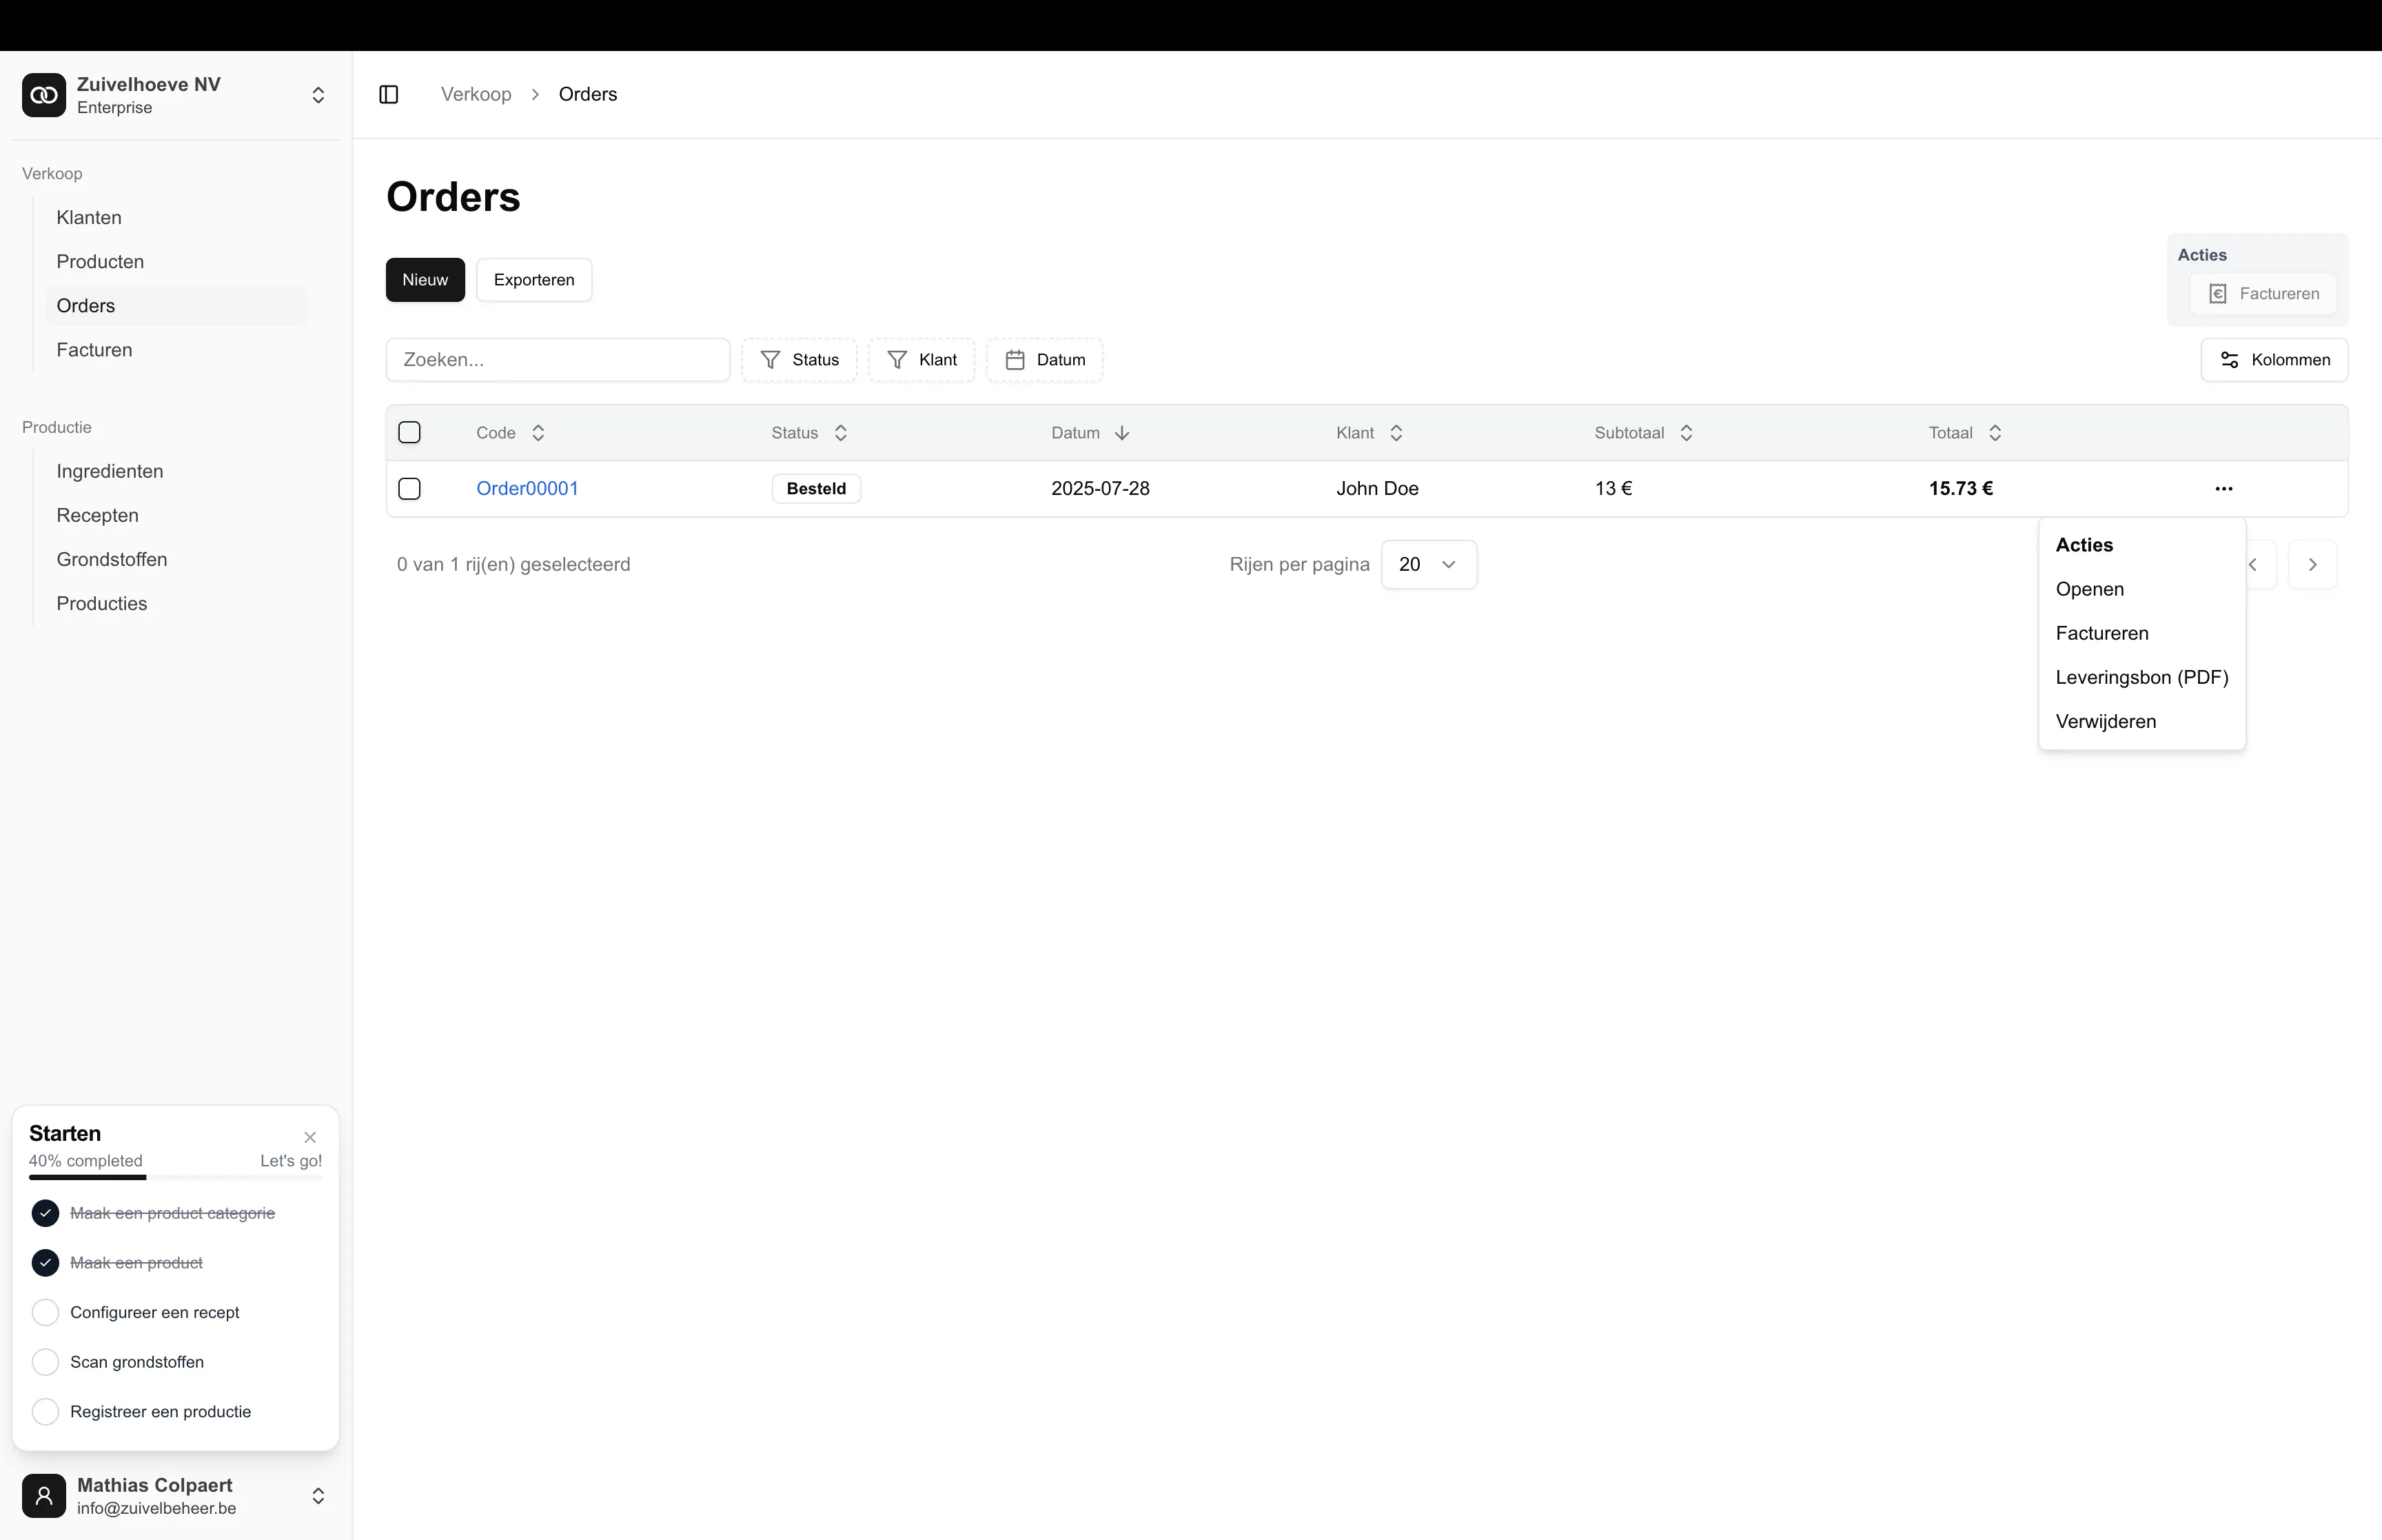
Task: Open the Datum date filter
Action: [x=1045, y=360]
